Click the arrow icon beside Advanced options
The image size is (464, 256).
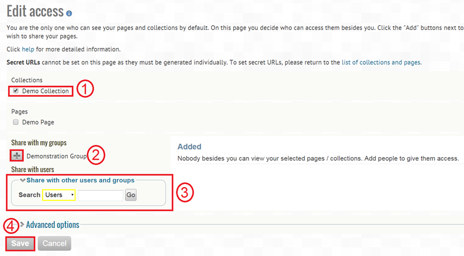pos(22,224)
